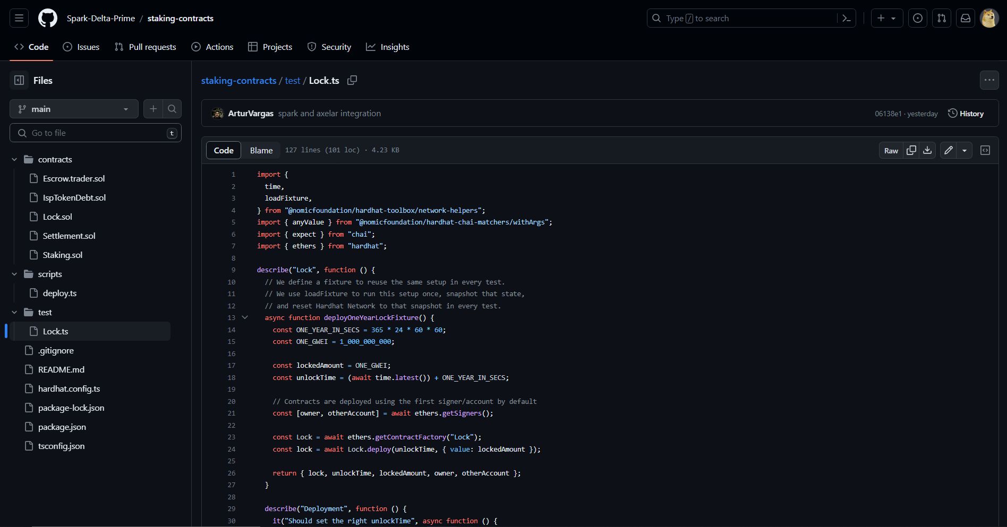
Task: Open commit hash 06138e1
Action: point(888,114)
